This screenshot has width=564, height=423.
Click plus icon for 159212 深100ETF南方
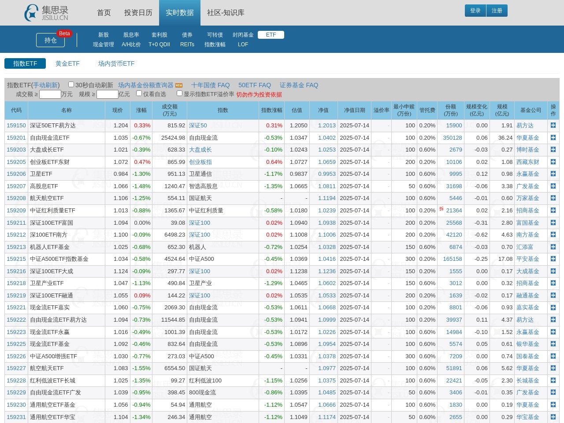tap(553, 235)
